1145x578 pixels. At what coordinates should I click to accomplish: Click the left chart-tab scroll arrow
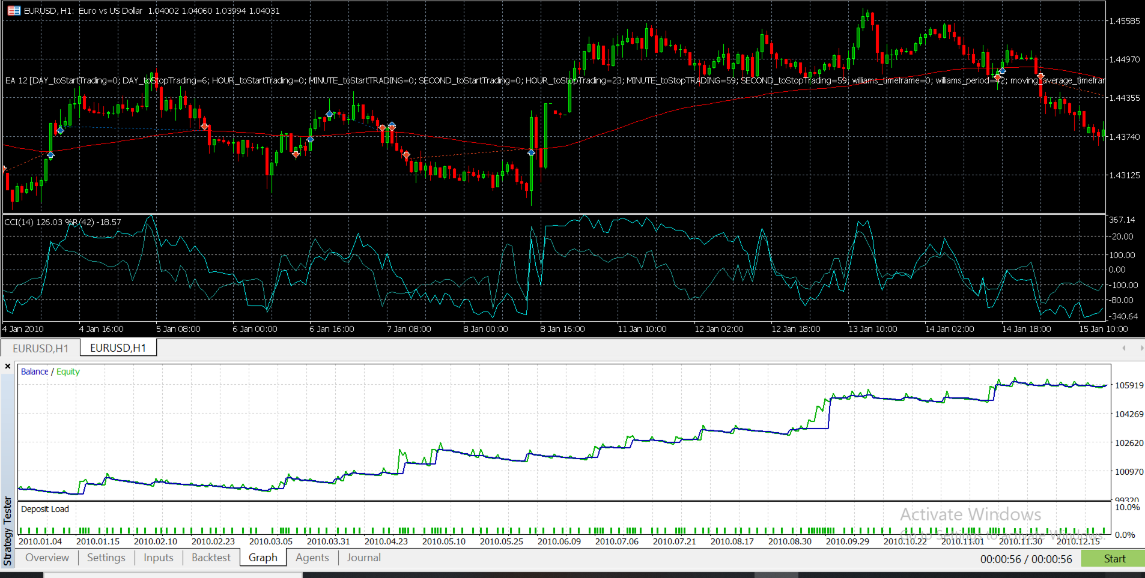(x=1124, y=348)
